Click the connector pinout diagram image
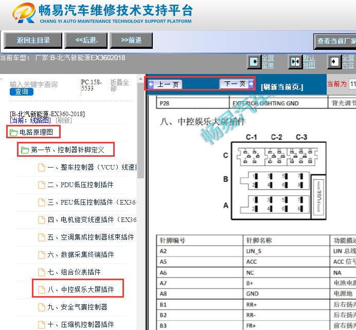The width and height of the screenshot is (356, 330). click(275, 177)
